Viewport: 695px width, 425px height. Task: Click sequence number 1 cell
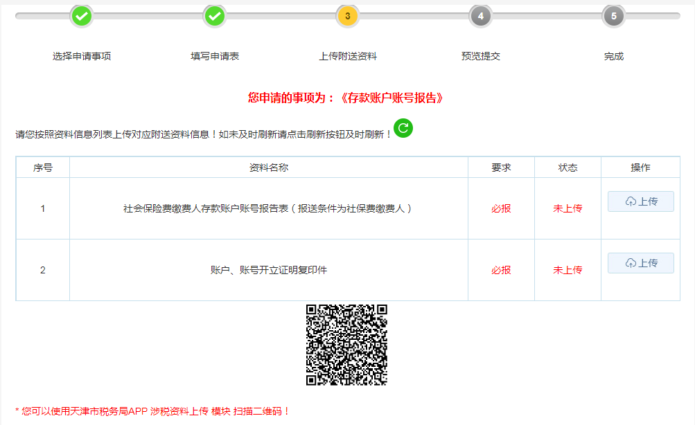point(43,208)
